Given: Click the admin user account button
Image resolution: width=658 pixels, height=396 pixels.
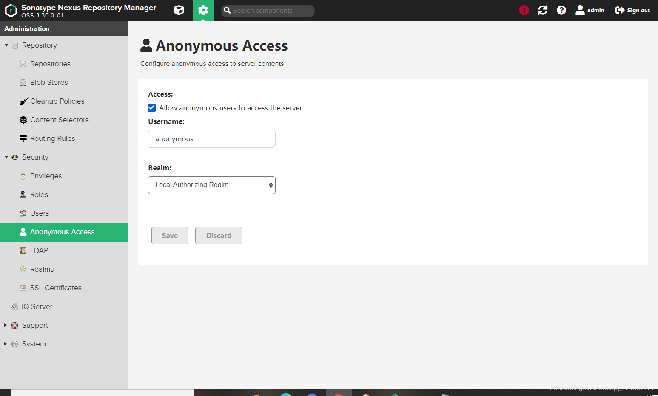Looking at the screenshot, I should coord(590,10).
